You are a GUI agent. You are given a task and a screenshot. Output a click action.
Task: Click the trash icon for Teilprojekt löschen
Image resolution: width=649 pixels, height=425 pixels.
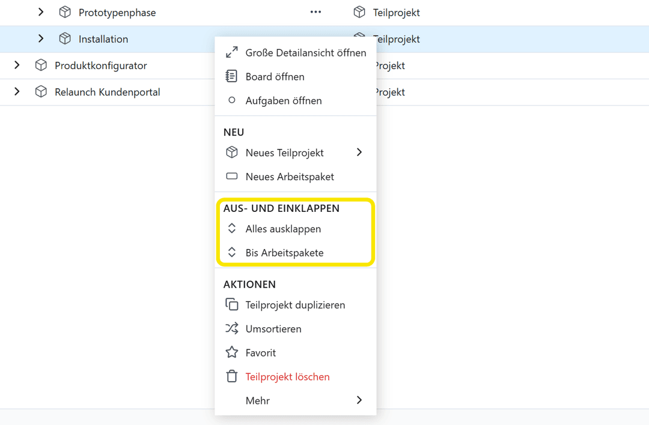pyautogui.click(x=232, y=377)
